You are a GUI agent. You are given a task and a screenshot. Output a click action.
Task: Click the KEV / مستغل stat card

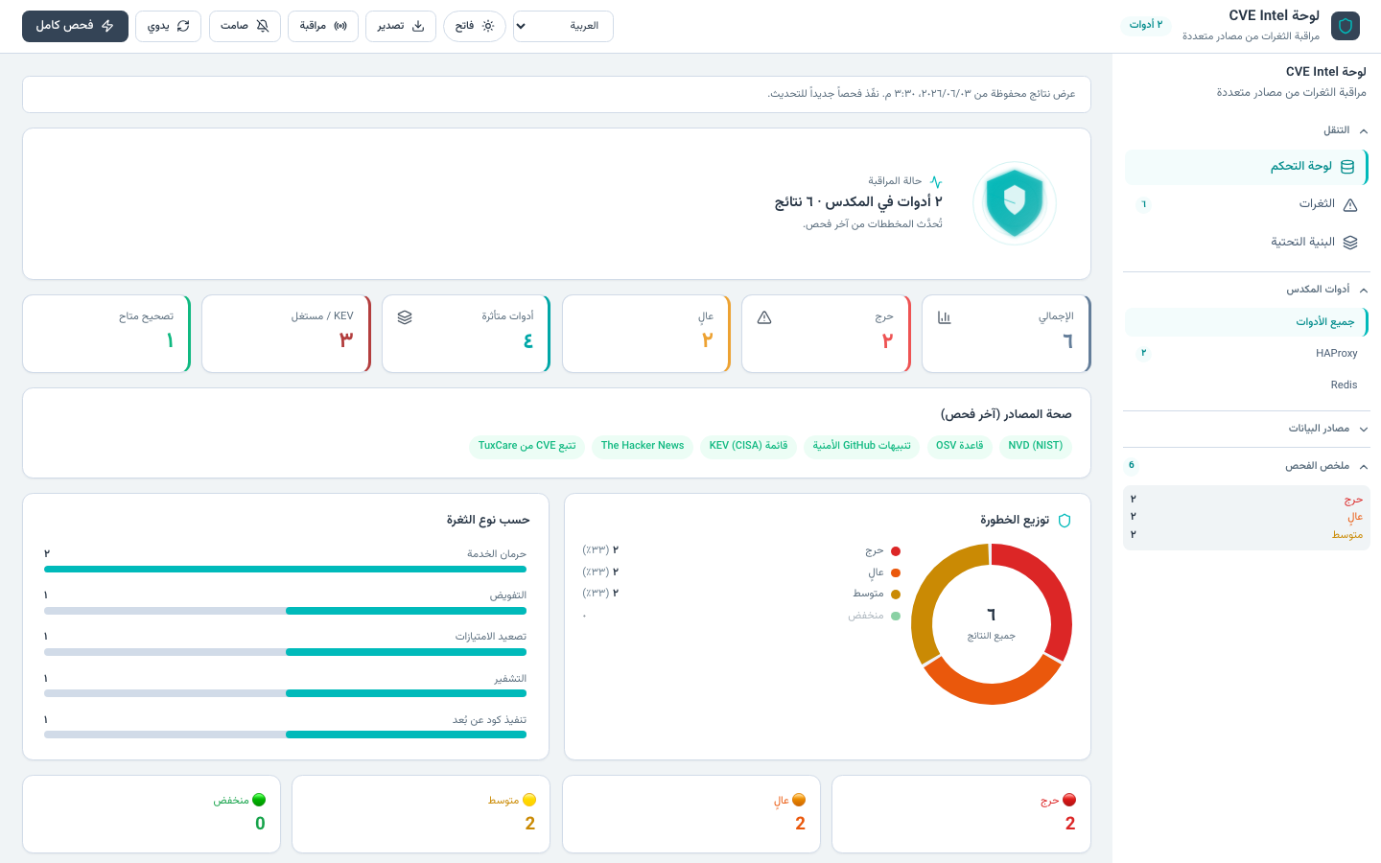click(286, 334)
